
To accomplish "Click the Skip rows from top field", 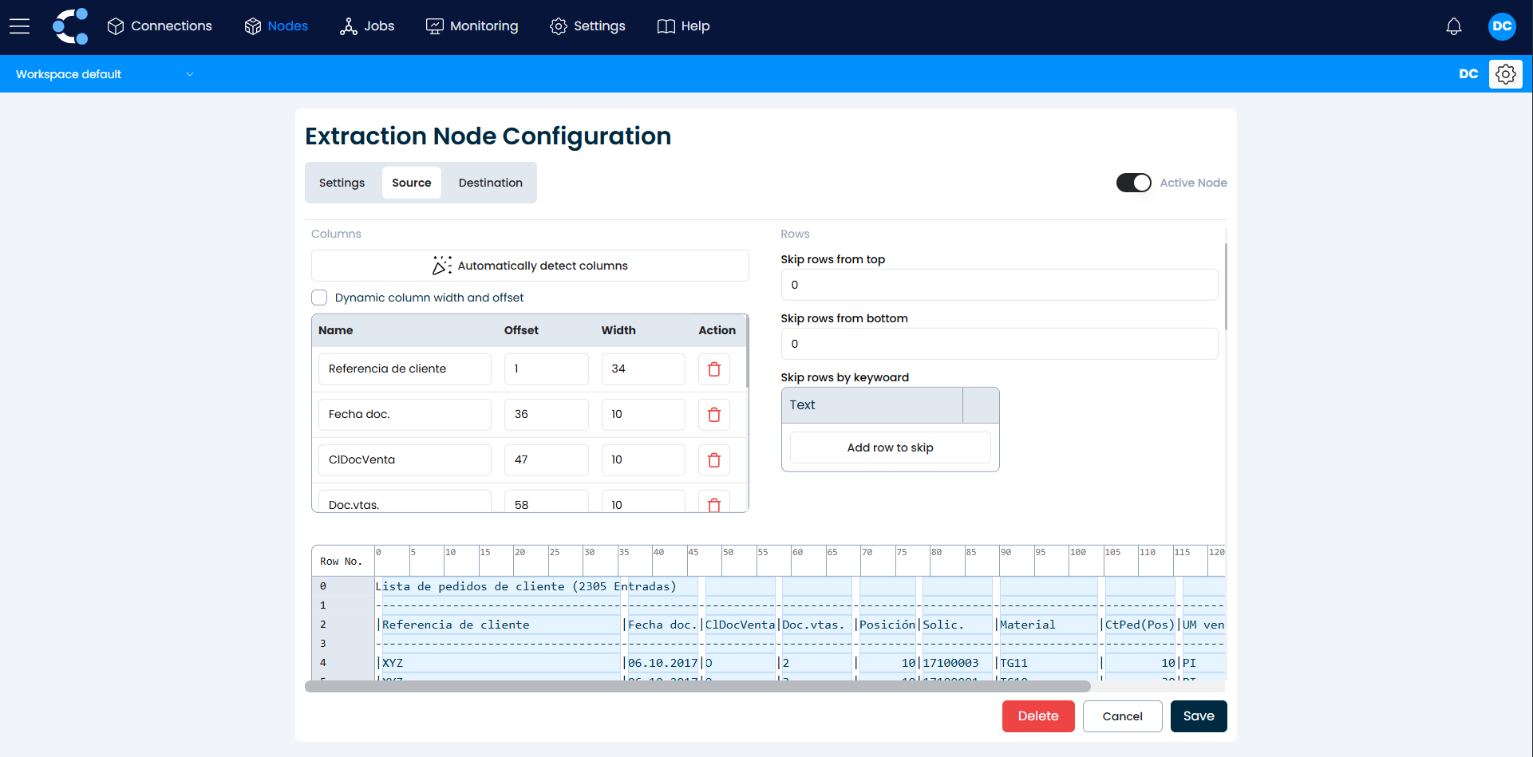I will 998,285.
